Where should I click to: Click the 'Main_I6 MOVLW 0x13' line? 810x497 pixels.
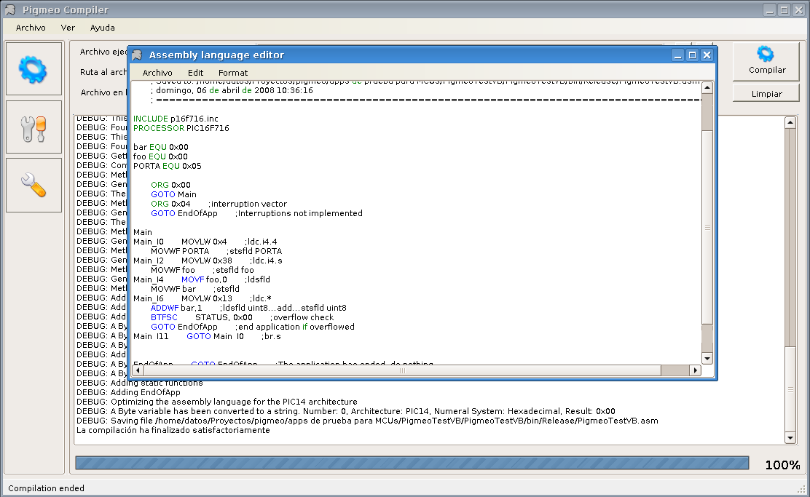click(202, 298)
